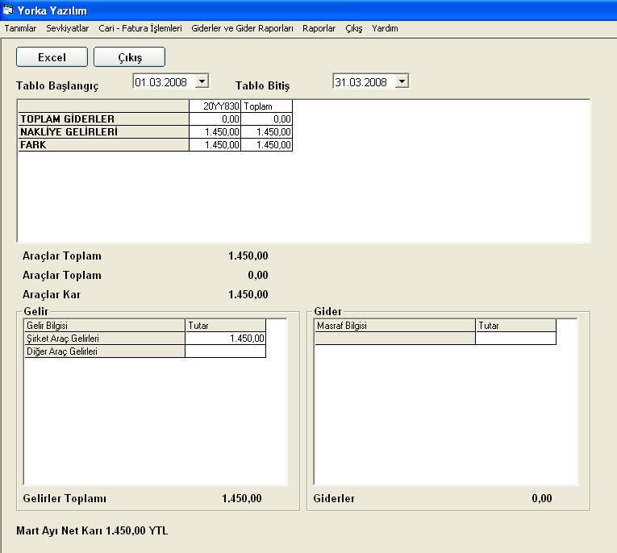This screenshot has height=553, width=617.
Task: Click the Giderler total label
Action: (334, 498)
